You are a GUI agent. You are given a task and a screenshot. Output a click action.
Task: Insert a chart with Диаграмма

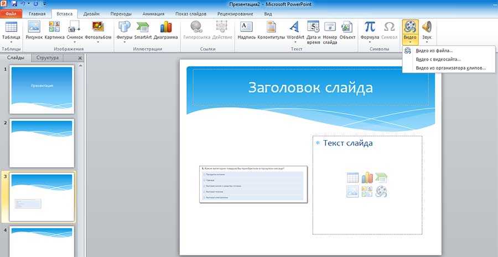tap(165, 26)
